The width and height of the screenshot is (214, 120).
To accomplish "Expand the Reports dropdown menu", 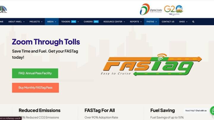I will click(x=136, y=22).
